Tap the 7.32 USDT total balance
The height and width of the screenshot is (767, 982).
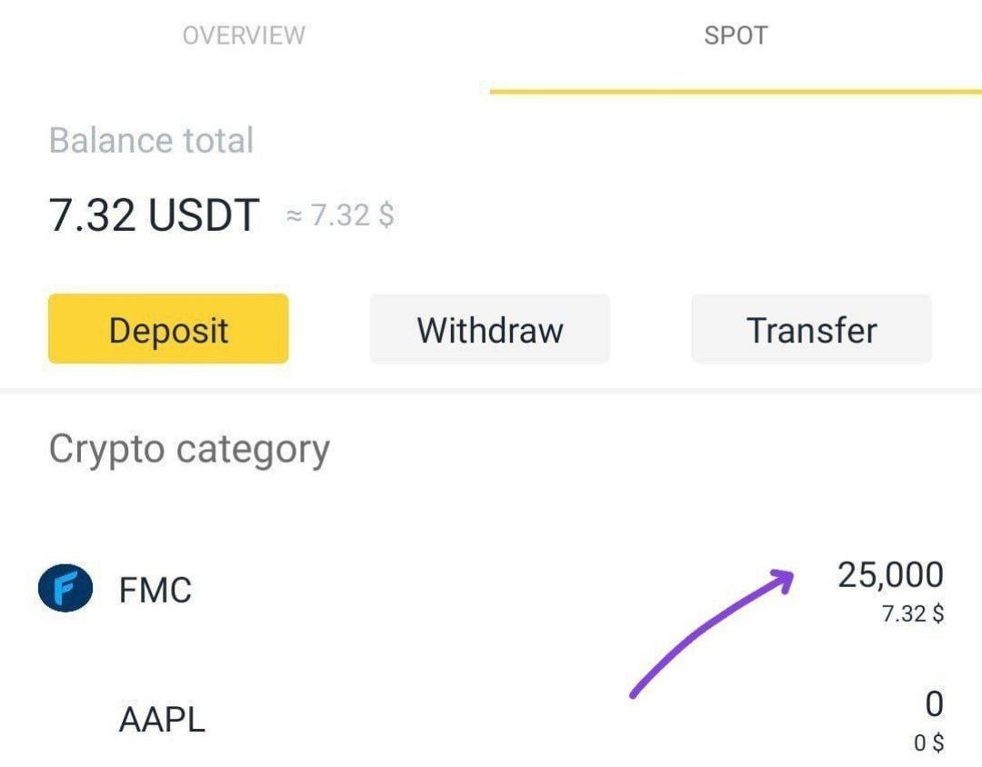tap(154, 216)
